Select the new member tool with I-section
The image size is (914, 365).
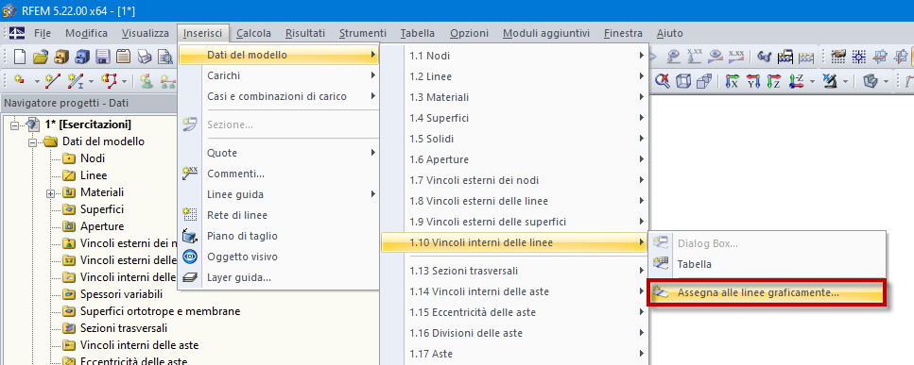click(76, 81)
